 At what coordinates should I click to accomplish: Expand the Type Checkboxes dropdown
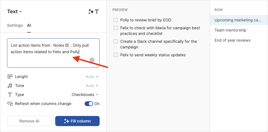point(85,95)
